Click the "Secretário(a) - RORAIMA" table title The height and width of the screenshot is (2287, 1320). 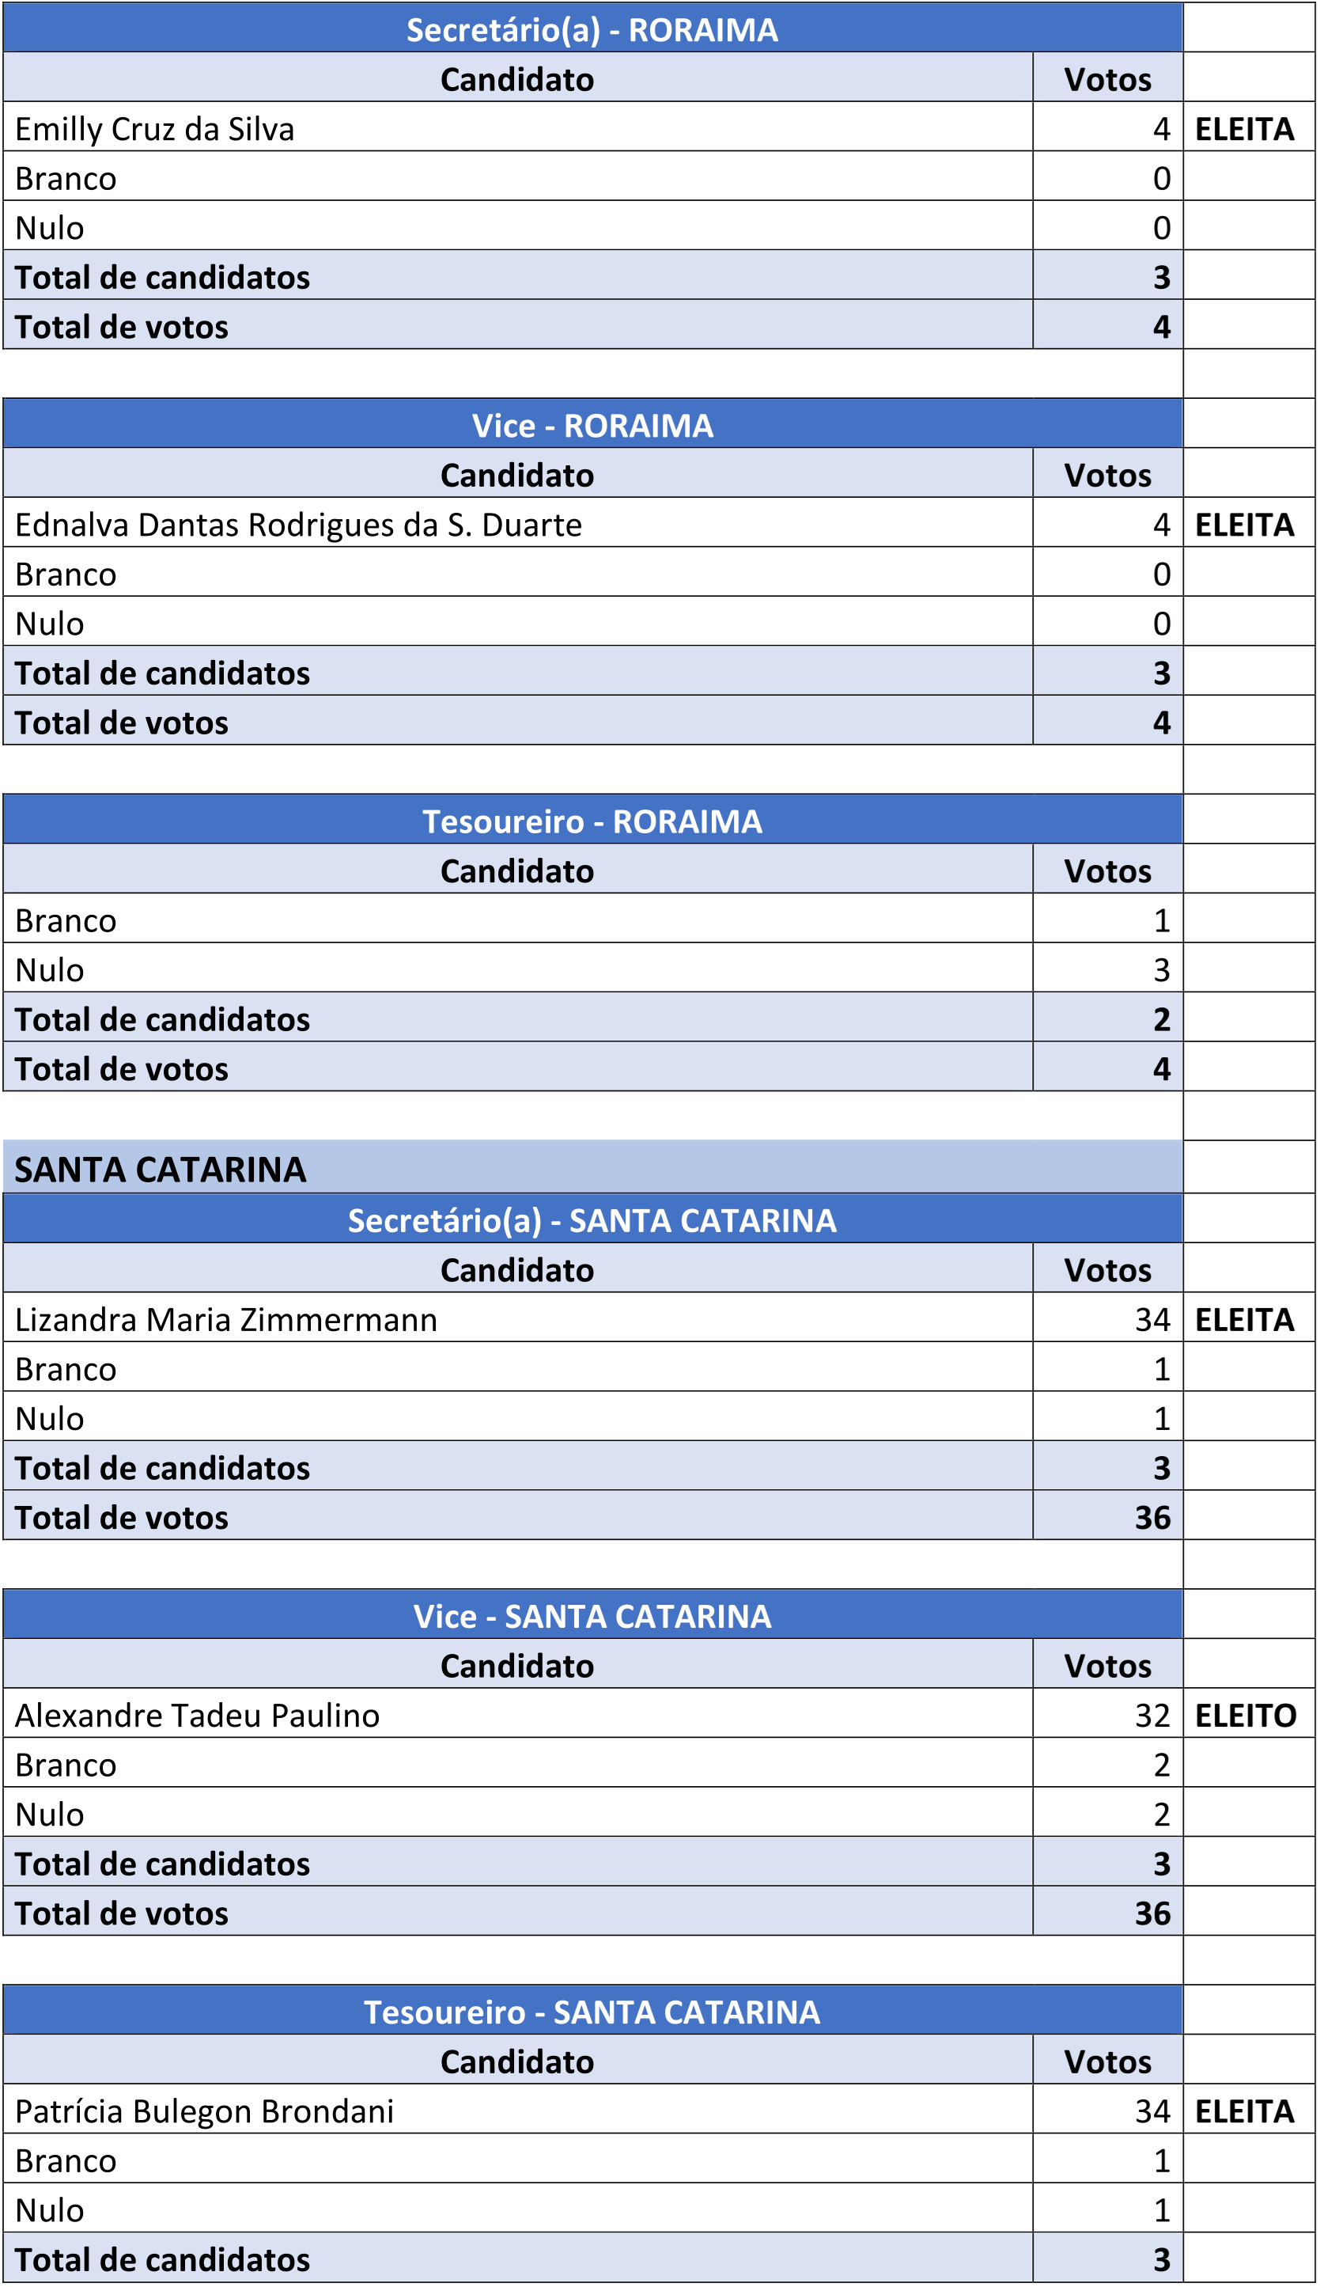[591, 30]
